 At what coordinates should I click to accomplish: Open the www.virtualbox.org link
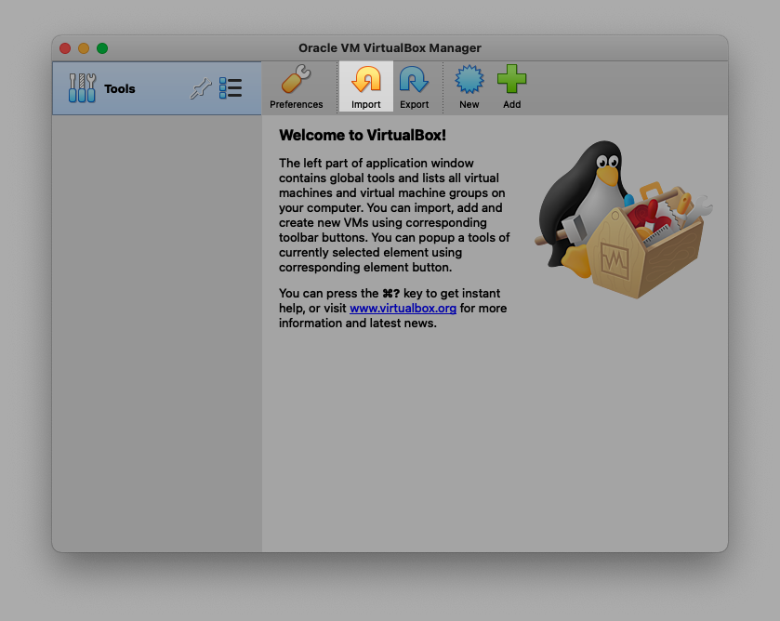pos(403,309)
